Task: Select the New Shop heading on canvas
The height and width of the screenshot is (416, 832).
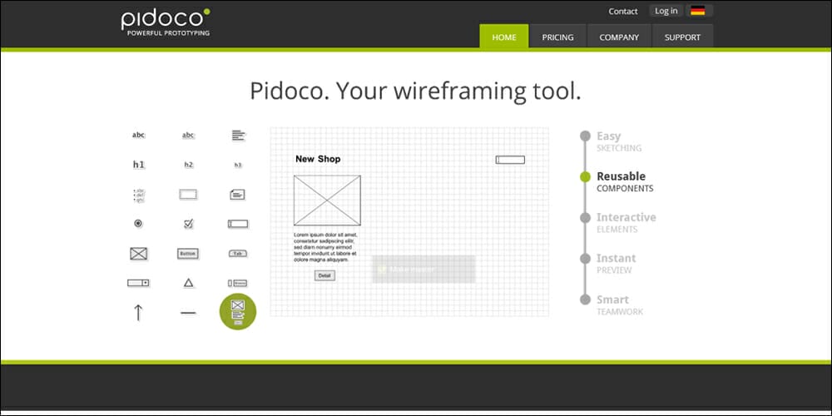Action: [x=318, y=159]
